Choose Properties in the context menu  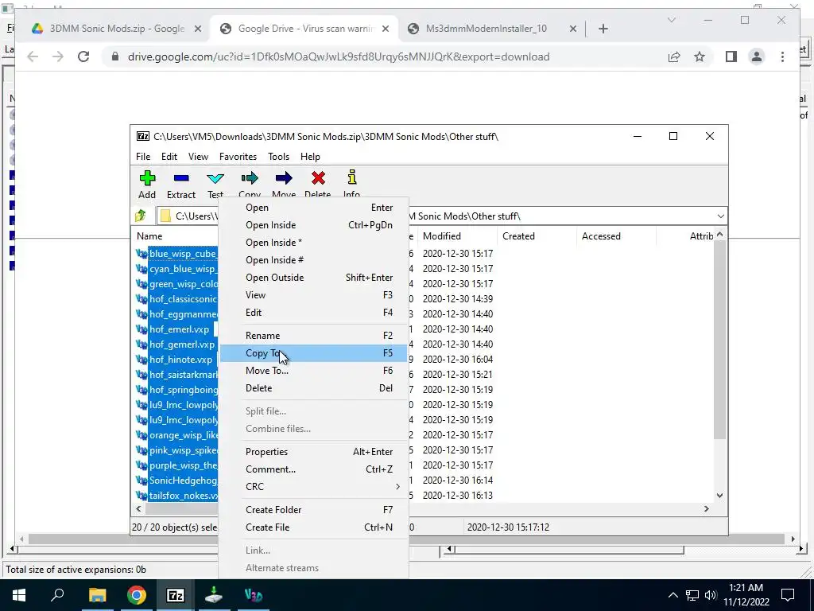pos(313,452)
